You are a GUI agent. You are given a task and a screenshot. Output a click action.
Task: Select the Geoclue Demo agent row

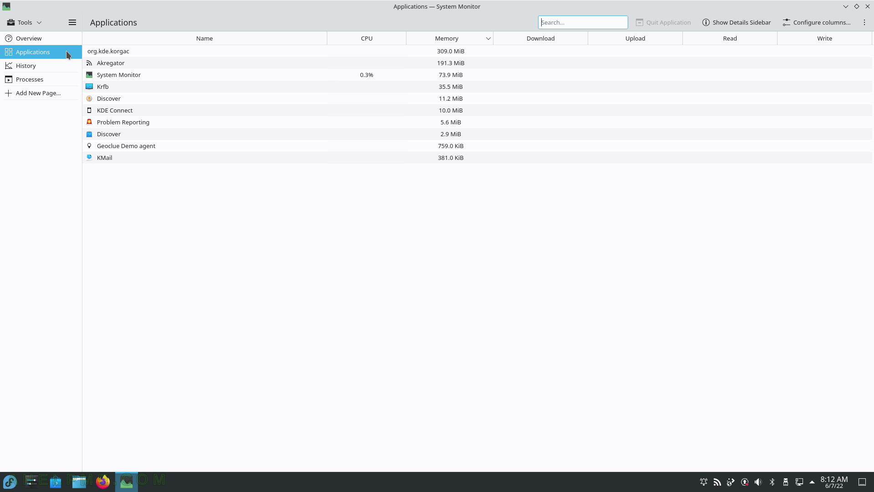click(477, 146)
